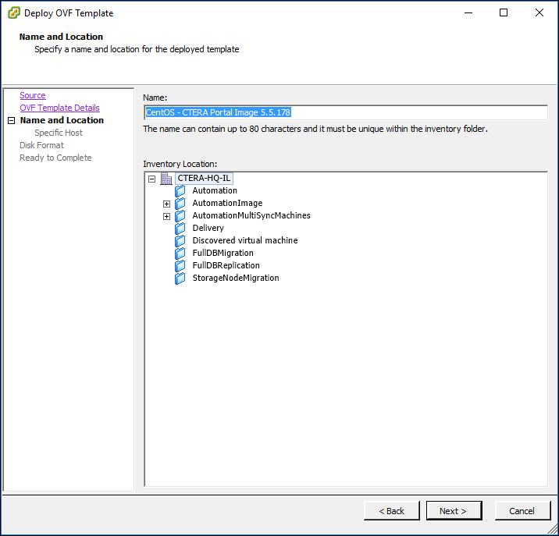Image resolution: width=559 pixels, height=536 pixels.
Task: Click the Automation folder icon
Action: coord(180,191)
